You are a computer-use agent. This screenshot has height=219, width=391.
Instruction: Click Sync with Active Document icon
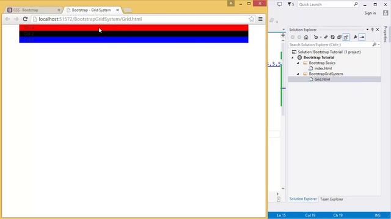[x=326, y=37]
